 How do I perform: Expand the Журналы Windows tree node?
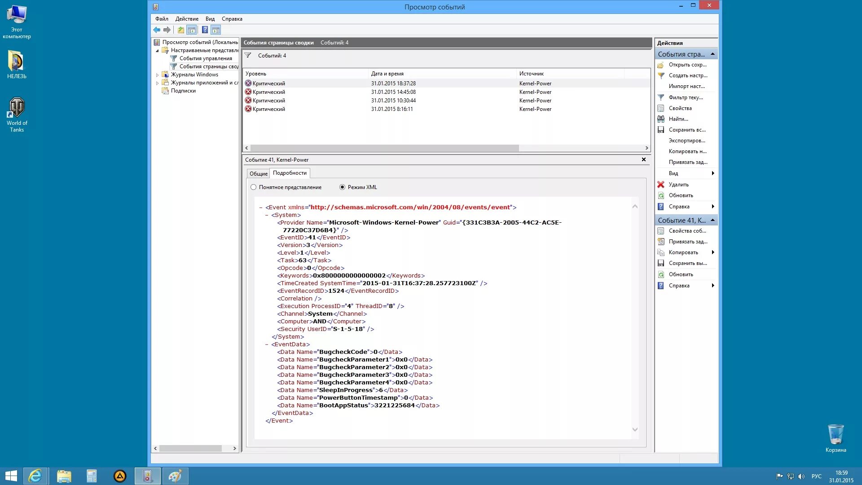click(x=158, y=75)
